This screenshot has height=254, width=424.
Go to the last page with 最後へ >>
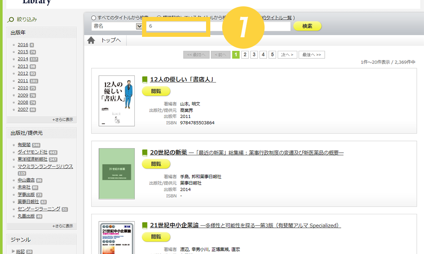point(312,55)
